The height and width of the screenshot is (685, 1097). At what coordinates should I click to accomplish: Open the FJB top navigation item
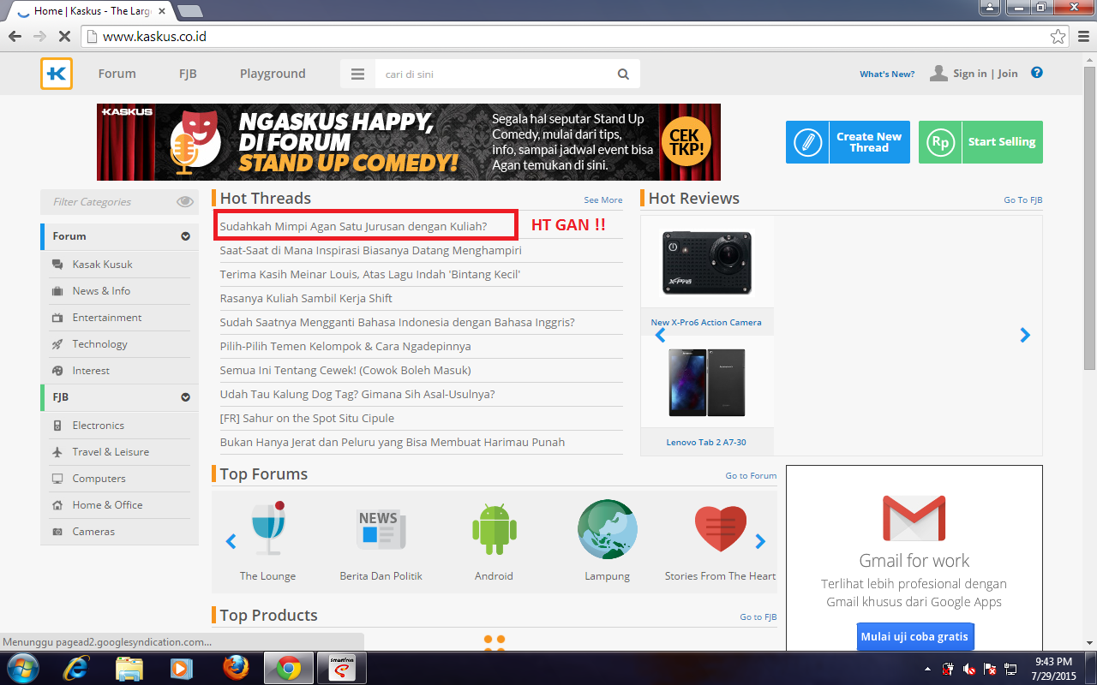(x=188, y=74)
